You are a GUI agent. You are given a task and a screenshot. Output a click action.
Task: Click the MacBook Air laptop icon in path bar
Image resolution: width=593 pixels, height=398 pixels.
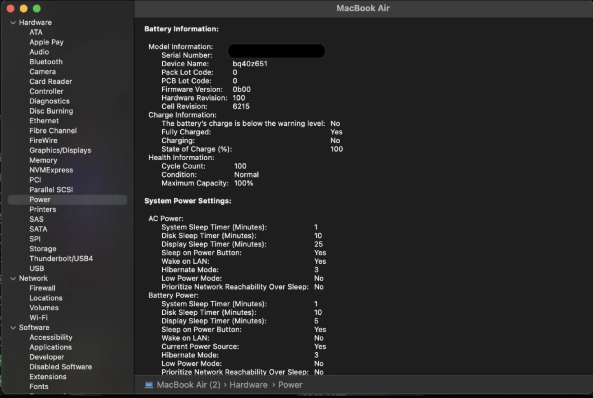click(149, 385)
